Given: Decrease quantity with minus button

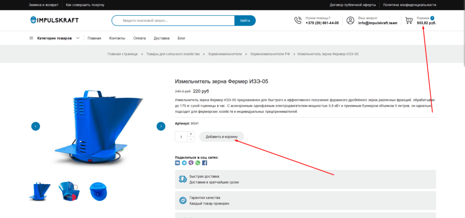Looking at the screenshot, I should tap(191, 139).
